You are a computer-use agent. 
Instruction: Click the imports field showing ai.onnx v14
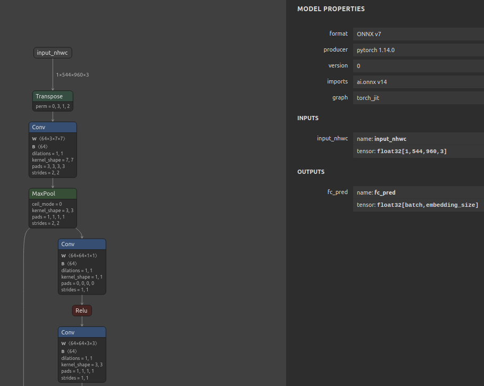(418, 82)
